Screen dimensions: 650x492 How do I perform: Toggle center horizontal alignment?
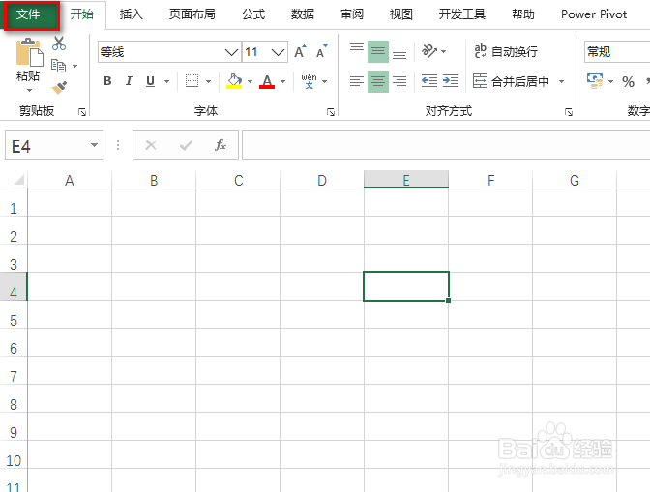pos(377,81)
